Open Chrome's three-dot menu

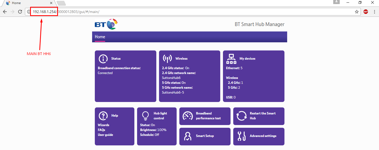coord(374,12)
